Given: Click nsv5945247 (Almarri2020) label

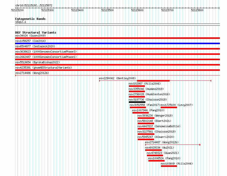Looking at the screenshot, I should pyautogui.click(x=156, y=137).
